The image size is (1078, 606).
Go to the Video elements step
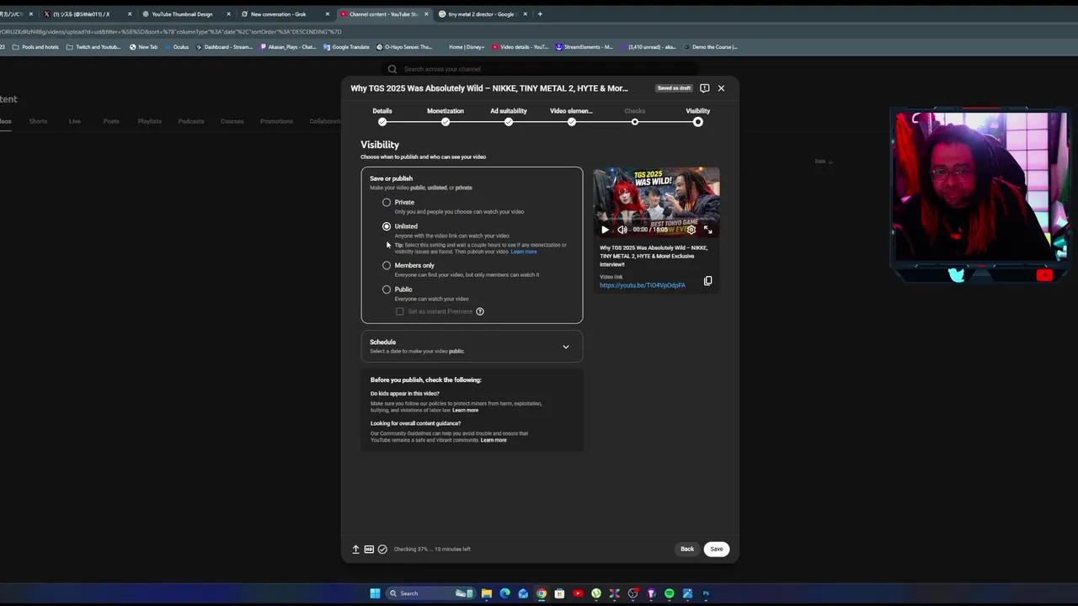(x=572, y=116)
